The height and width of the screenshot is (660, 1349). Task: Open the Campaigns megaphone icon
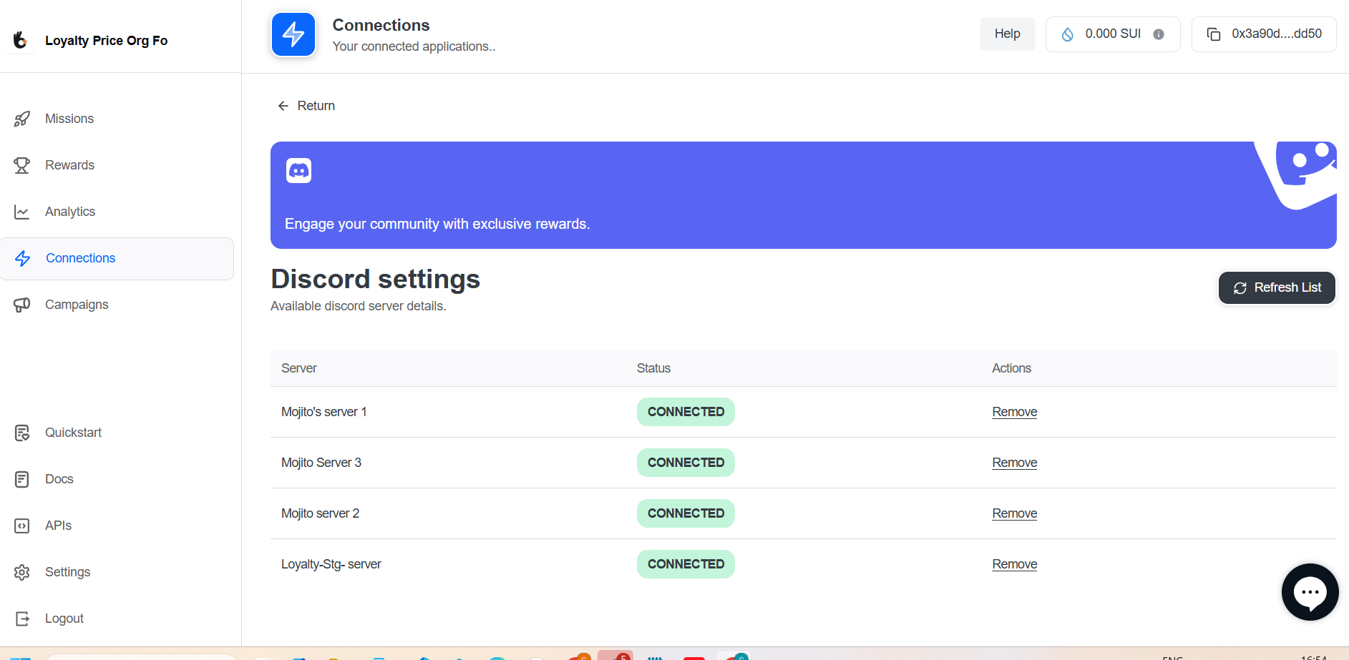pos(22,305)
